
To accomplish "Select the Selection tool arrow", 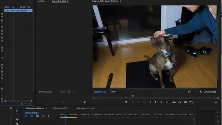I will coord(17,111).
